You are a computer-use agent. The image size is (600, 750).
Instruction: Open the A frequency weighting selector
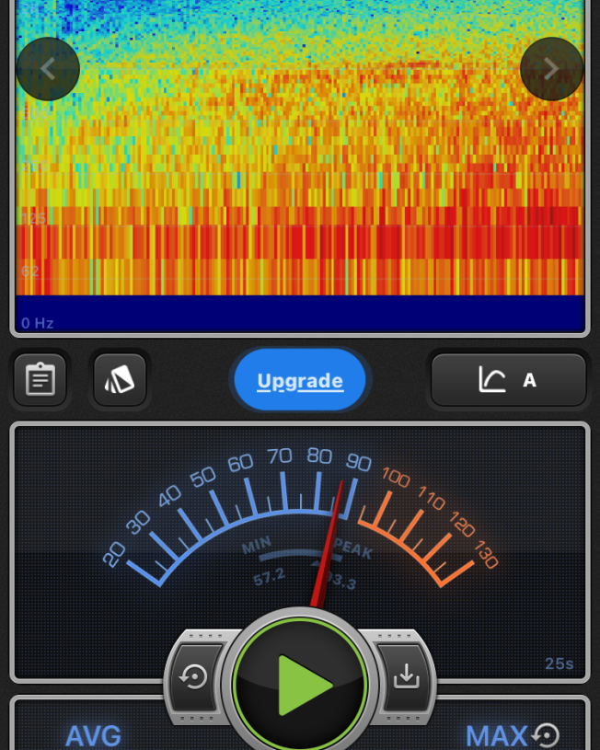pyautogui.click(x=508, y=379)
